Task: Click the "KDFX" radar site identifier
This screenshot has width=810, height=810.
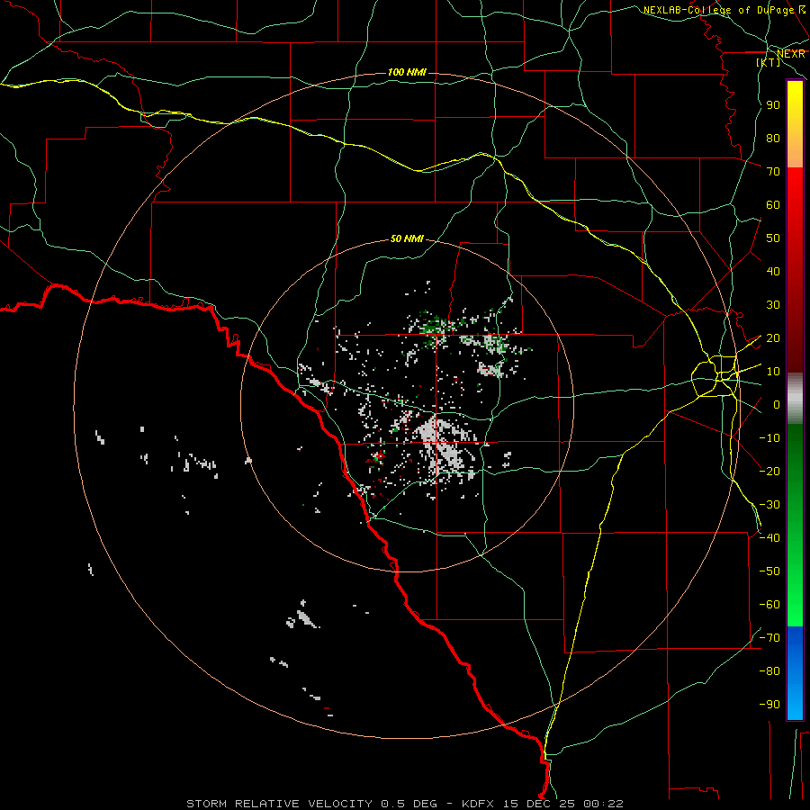Action: 479,804
